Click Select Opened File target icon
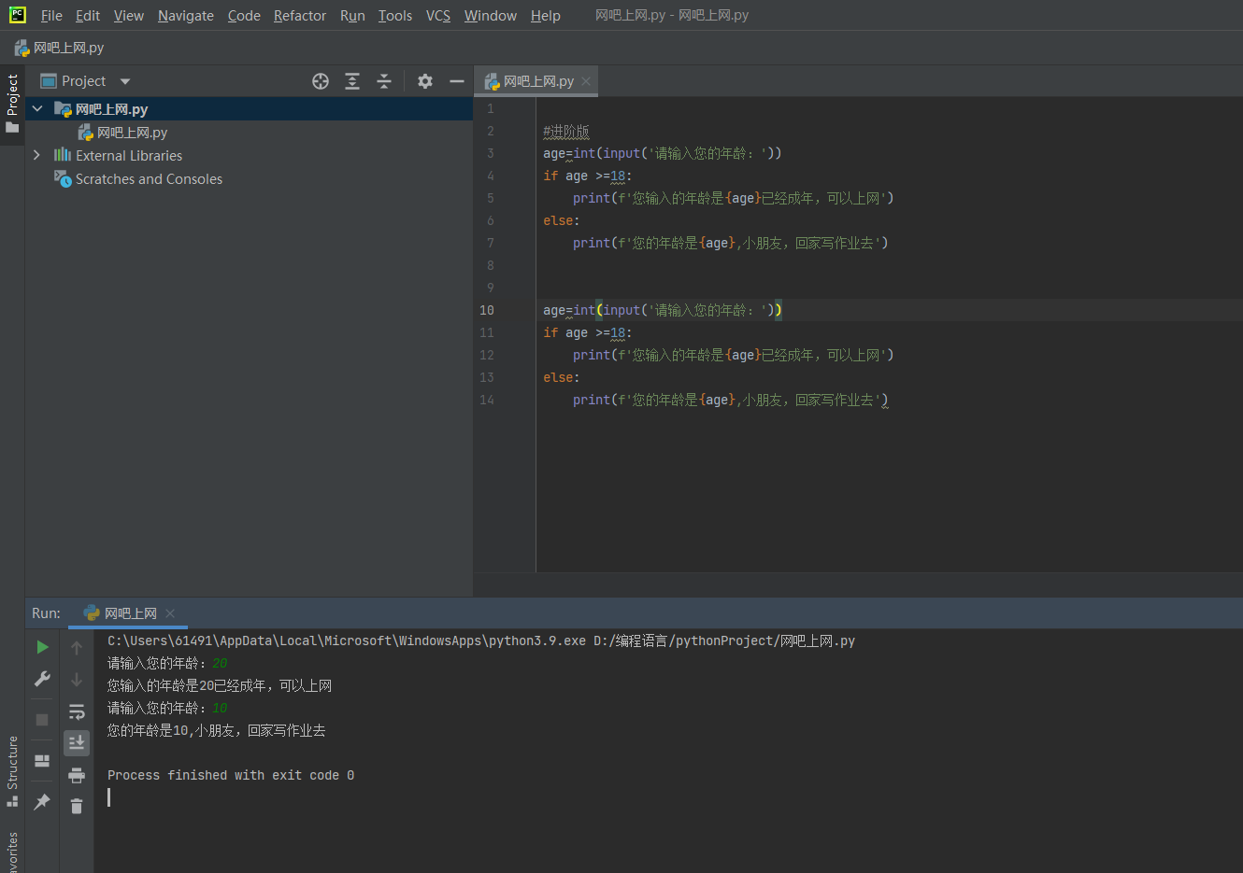The width and height of the screenshot is (1243, 873). pos(321,81)
